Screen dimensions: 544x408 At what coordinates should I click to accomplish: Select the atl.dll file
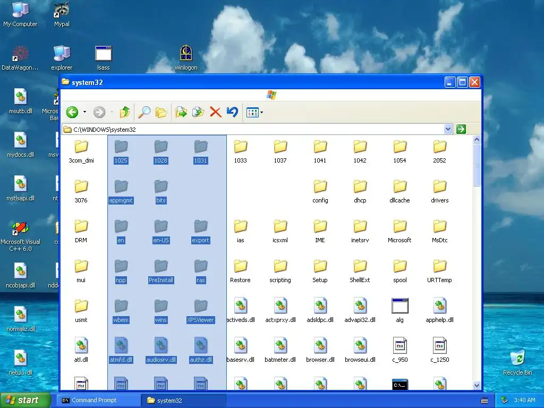click(81, 350)
